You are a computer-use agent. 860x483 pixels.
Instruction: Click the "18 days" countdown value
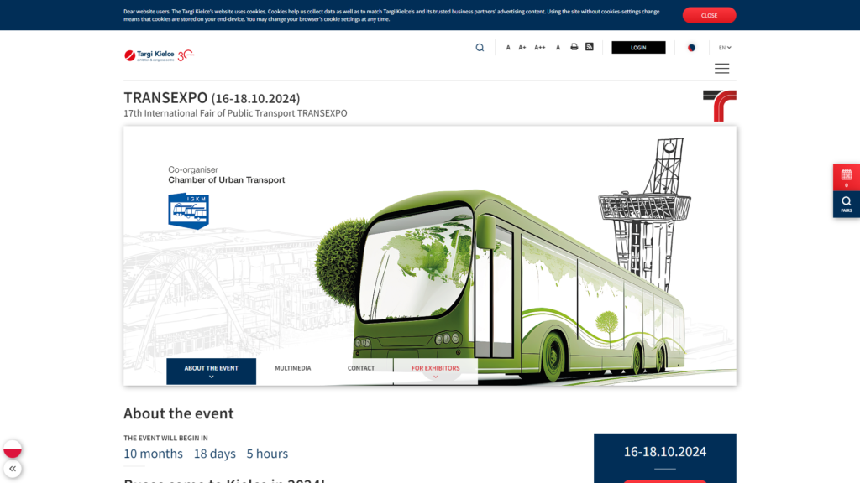(x=214, y=454)
